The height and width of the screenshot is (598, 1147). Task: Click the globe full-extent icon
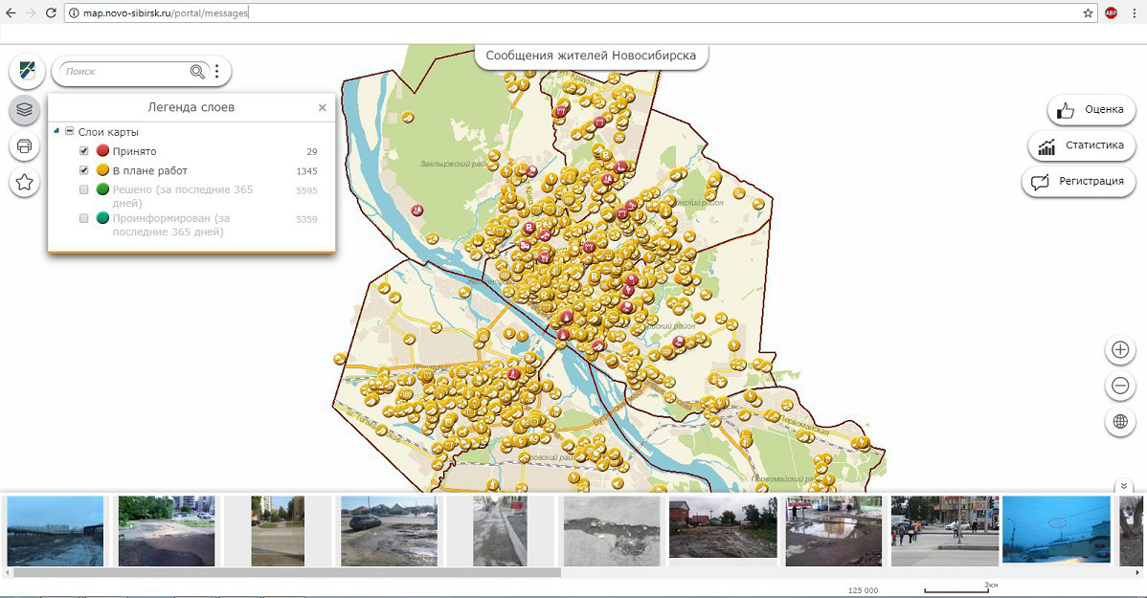(x=1119, y=421)
